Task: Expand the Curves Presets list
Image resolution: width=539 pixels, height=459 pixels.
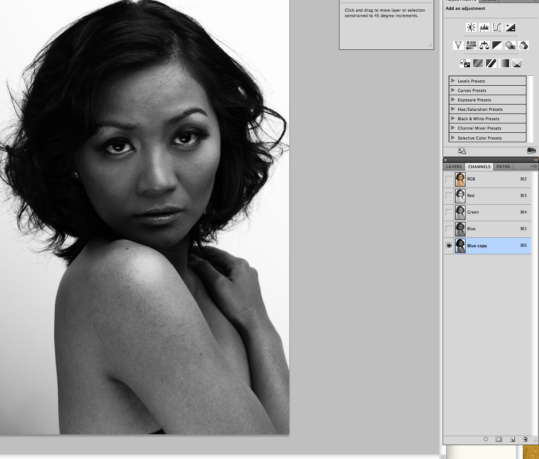Action: (x=453, y=90)
